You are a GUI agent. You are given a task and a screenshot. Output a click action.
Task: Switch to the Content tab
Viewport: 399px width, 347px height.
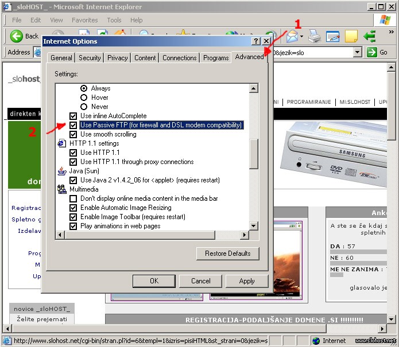(x=145, y=58)
